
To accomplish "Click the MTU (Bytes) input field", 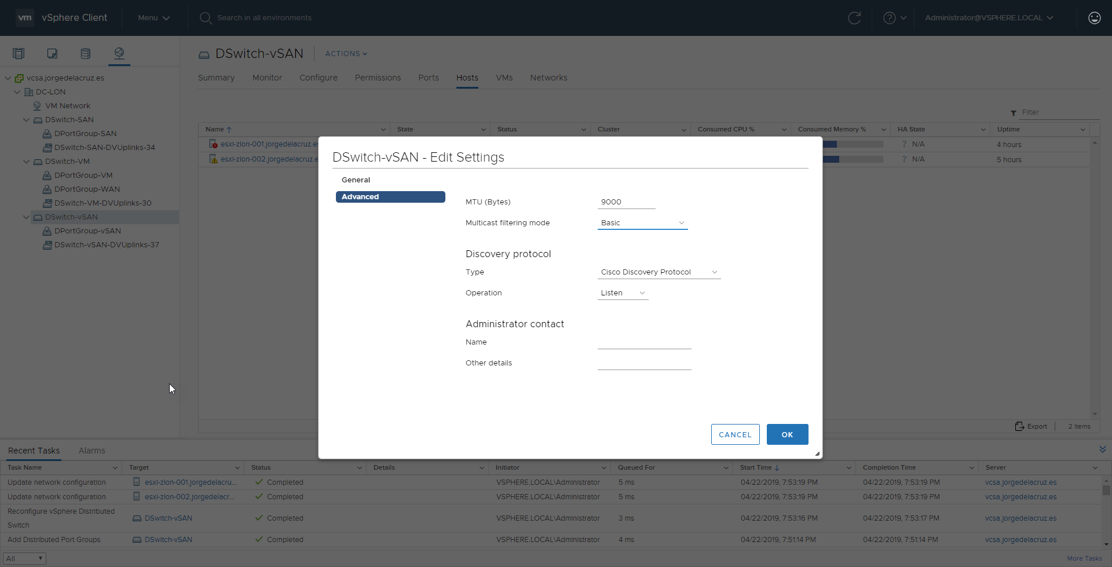I will (x=627, y=202).
